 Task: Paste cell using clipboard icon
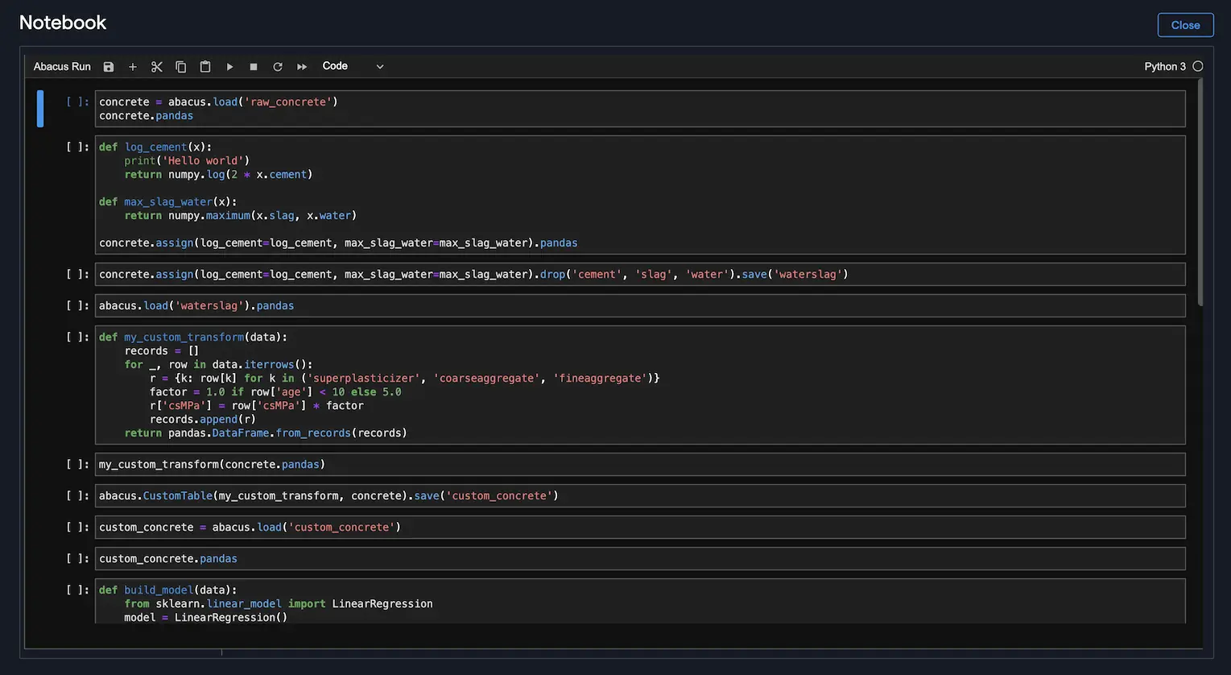205,67
